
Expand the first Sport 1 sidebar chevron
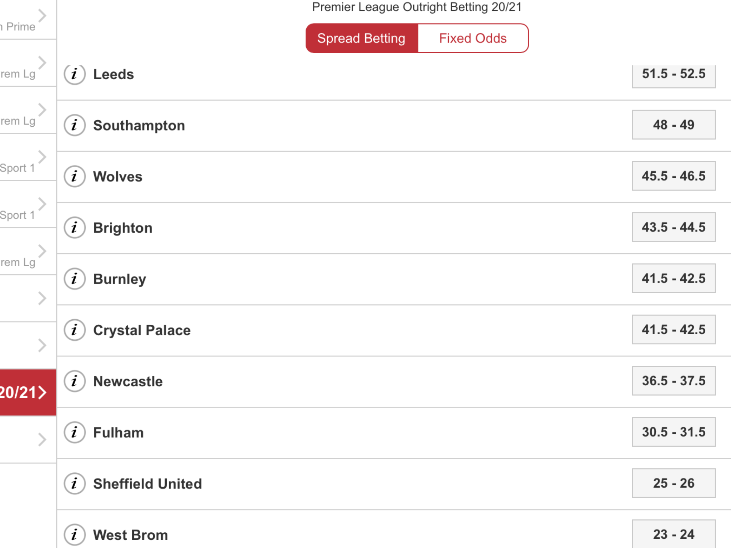(x=42, y=157)
